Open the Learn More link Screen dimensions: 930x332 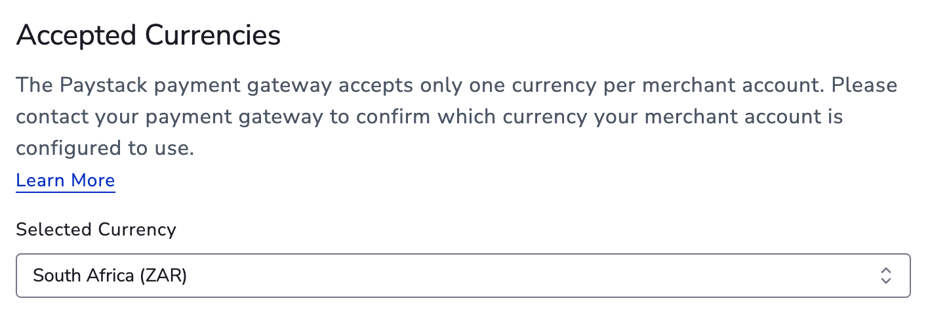(x=66, y=180)
